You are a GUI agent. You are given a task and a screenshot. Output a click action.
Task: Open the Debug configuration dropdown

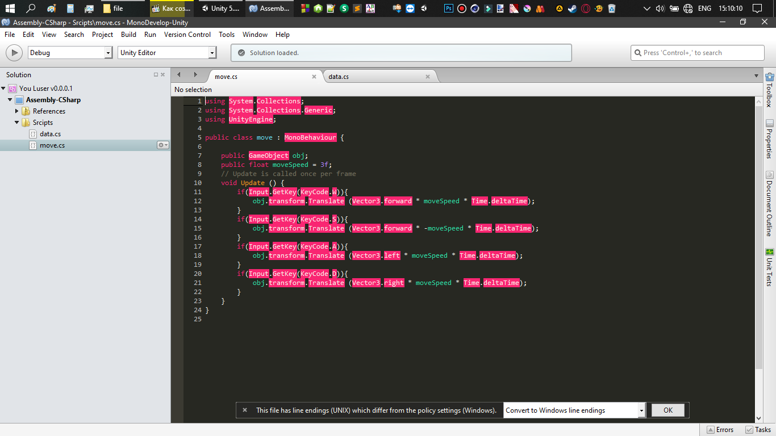click(70, 53)
